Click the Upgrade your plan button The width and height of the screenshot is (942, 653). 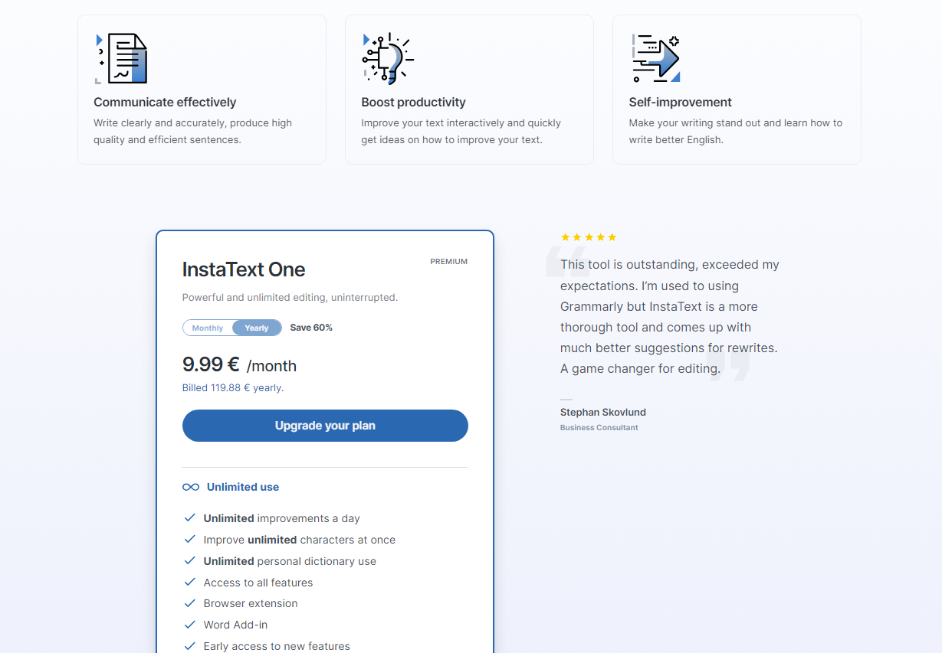(325, 426)
